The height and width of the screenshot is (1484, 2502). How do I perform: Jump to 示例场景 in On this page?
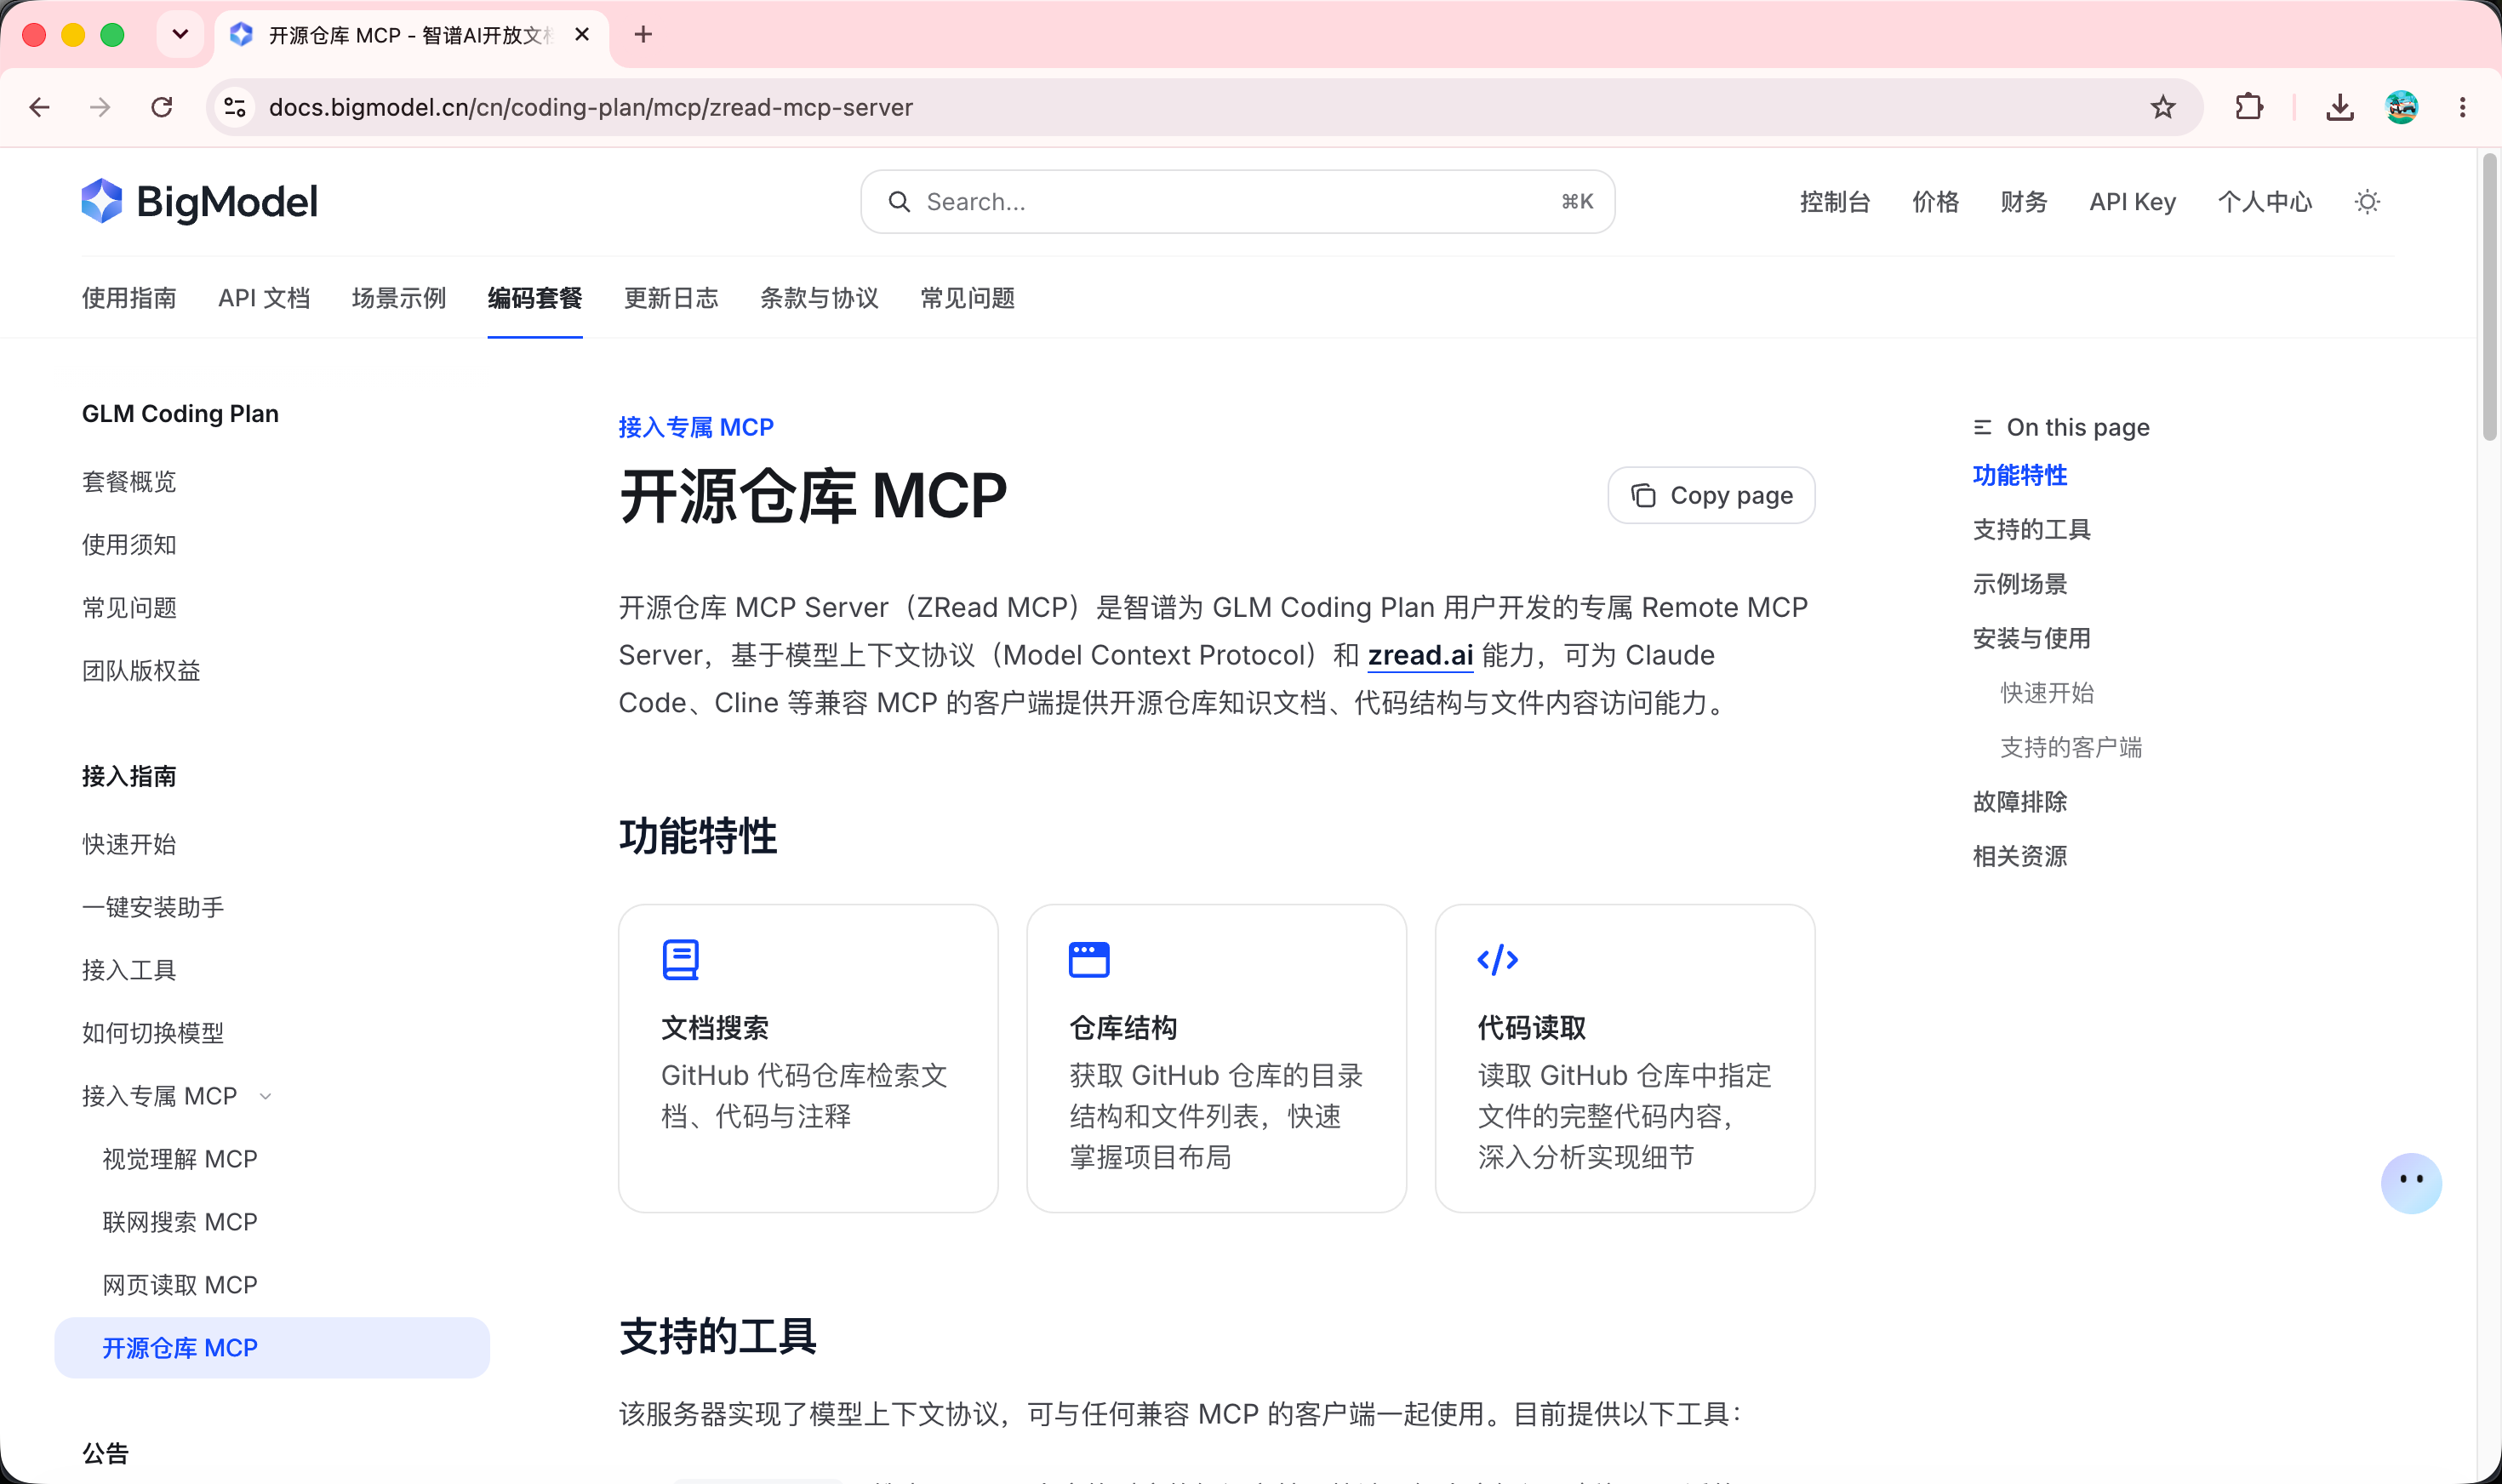point(2019,585)
